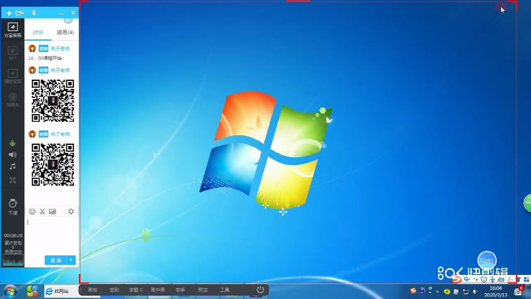Toggle the 中 Chinese mode on the Sogou bar
This screenshot has width=531, height=299.
[467, 279]
